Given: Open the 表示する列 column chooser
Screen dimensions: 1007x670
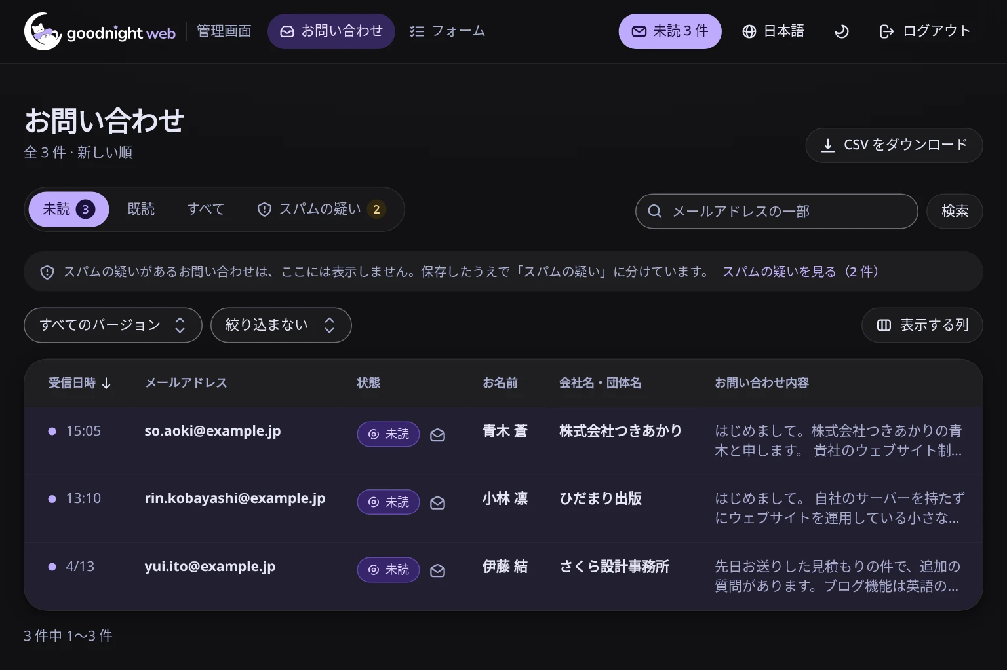Looking at the screenshot, I should pyautogui.click(x=922, y=325).
